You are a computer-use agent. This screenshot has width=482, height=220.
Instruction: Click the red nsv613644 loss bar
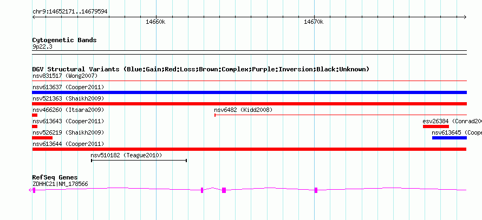(249, 149)
